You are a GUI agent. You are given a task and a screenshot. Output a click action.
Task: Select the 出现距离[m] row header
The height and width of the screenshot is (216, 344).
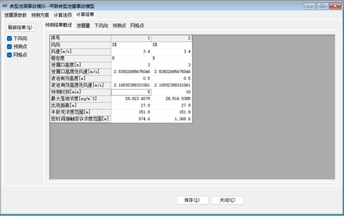pos(80,106)
